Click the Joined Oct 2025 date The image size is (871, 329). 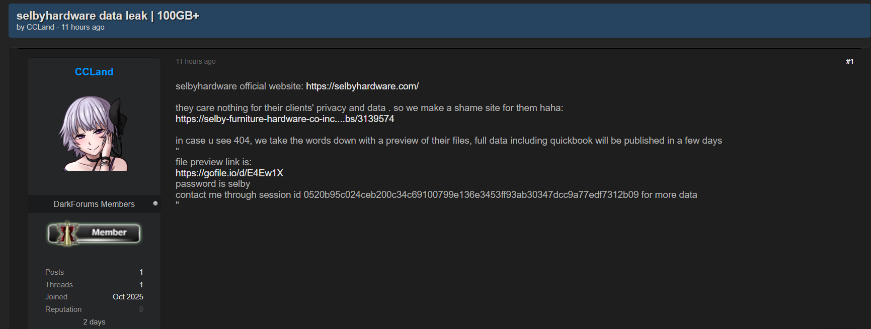click(x=128, y=297)
